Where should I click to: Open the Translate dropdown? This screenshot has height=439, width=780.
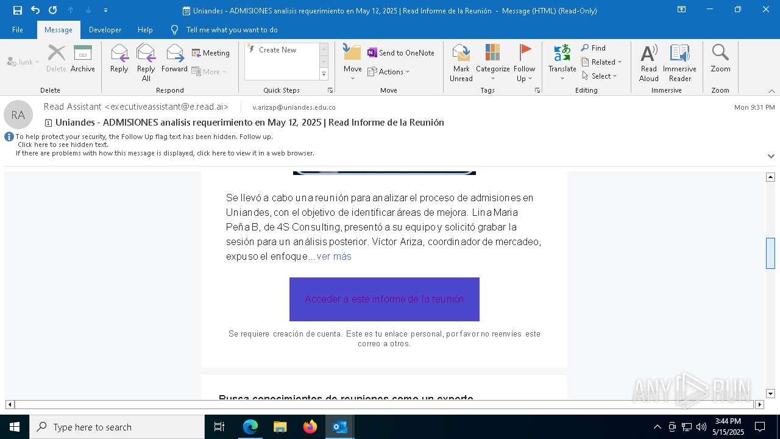[x=562, y=63]
